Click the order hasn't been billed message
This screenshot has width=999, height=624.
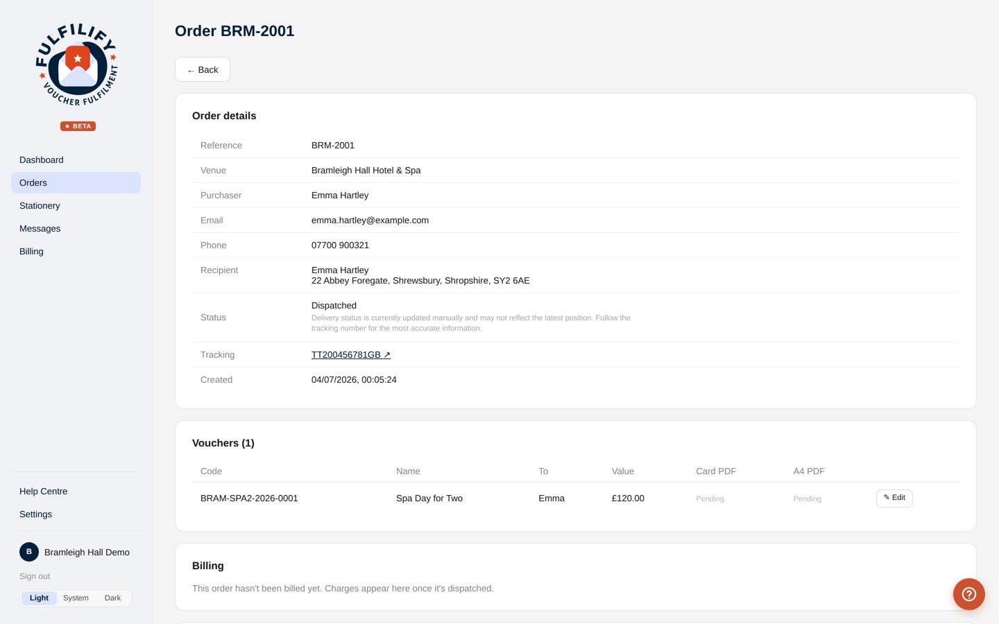coord(343,589)
